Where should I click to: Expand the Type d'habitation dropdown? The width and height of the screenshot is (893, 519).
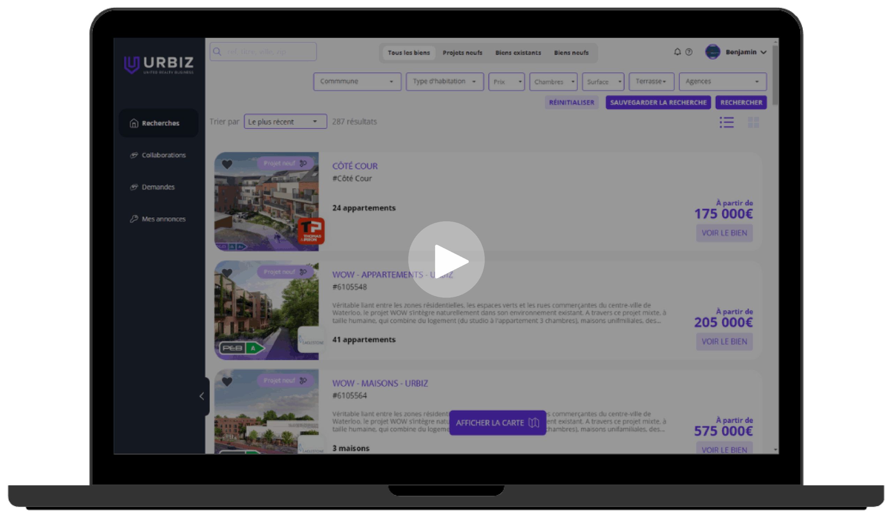444,82
